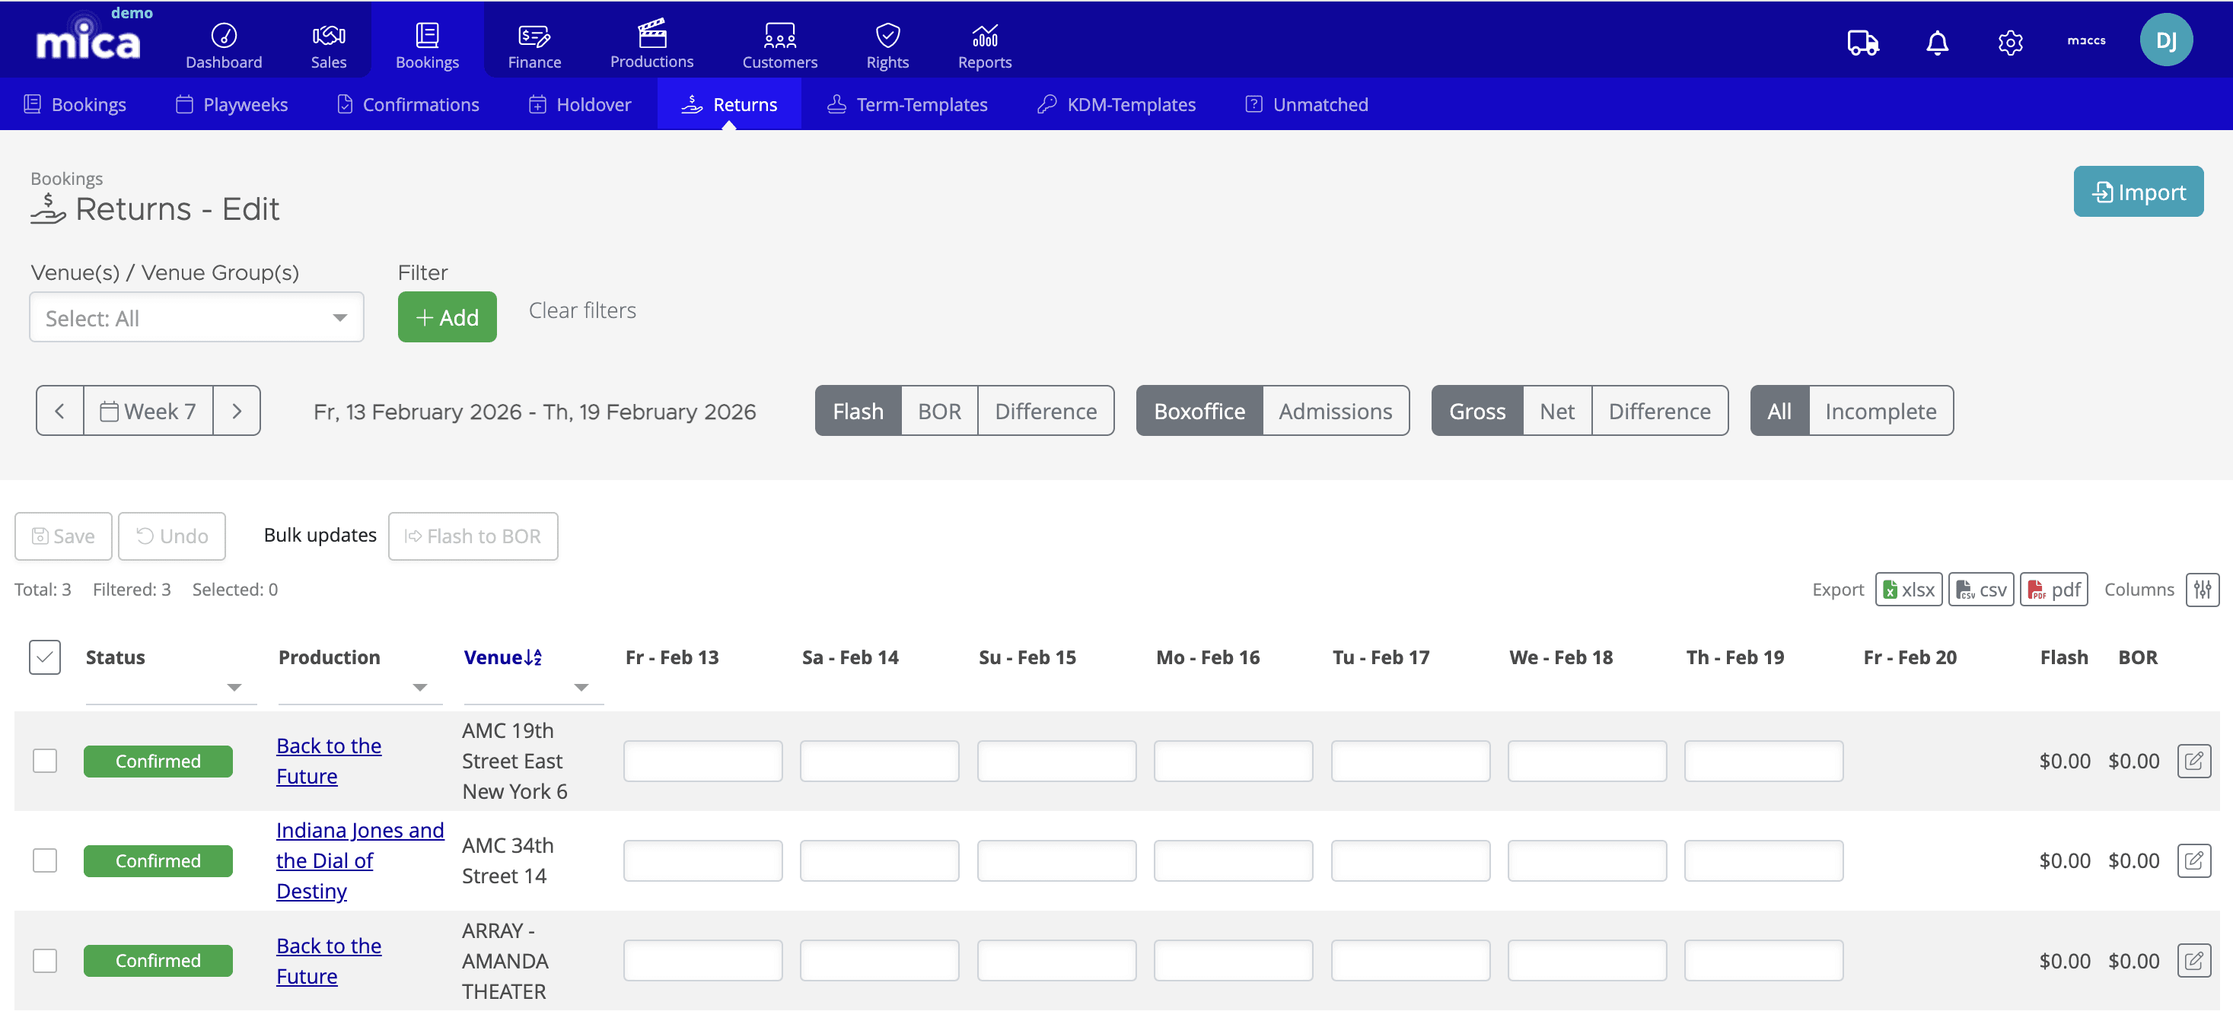Open the Production column filter dropdown
The width and height of the screenshot is (2233, 1024).
(x=419, y=687)
